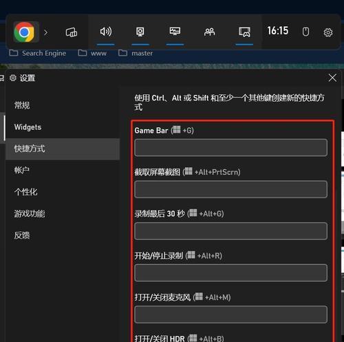Click the mouse click-through icon

click(305, 32)
